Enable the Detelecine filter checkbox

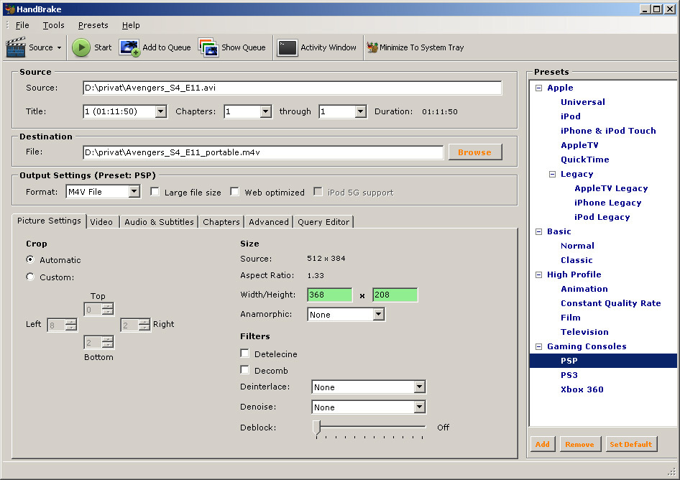[x=244, y=354]
